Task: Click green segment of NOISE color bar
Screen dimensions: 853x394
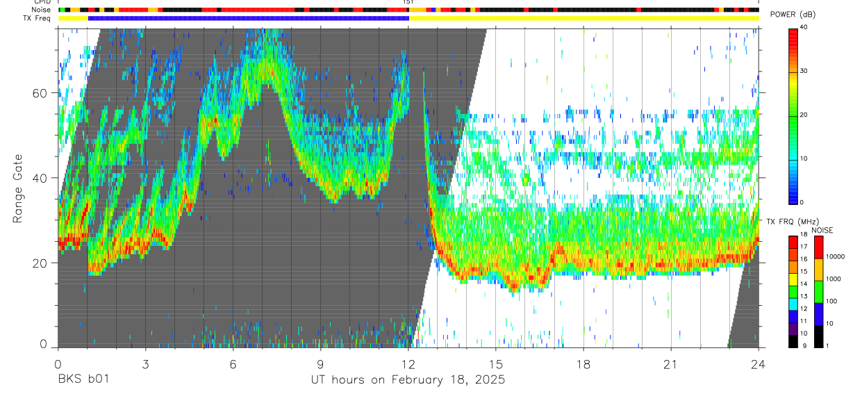Action: 818,292
